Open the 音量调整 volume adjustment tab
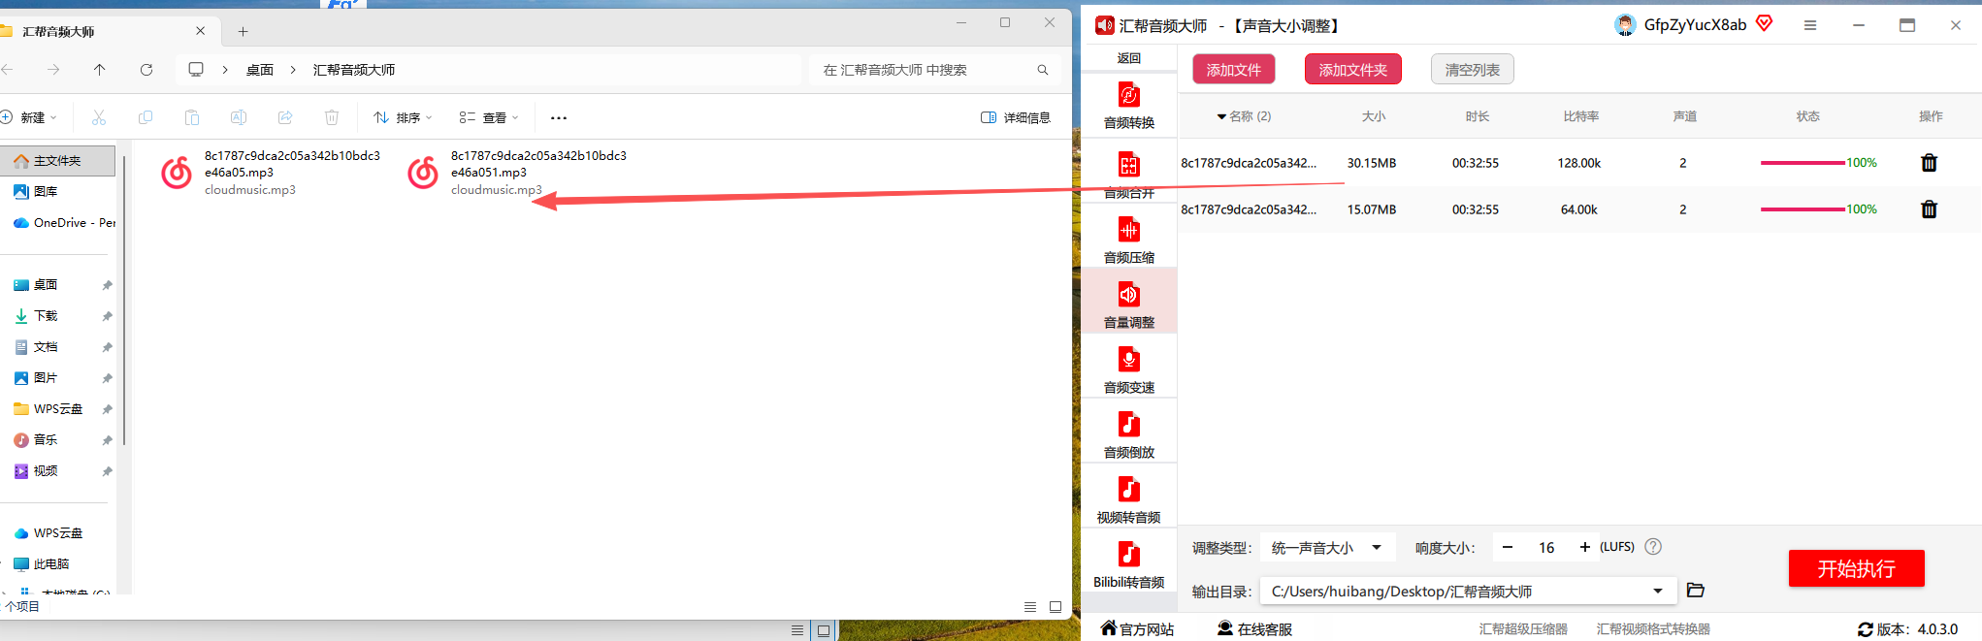The width and height of the screenshot is (1982, 641). pos(1128,305)
